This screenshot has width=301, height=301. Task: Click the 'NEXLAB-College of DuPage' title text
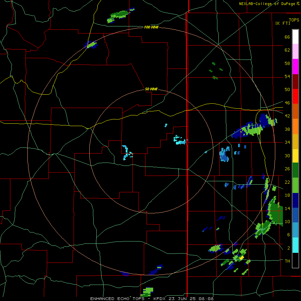point(267,4)
